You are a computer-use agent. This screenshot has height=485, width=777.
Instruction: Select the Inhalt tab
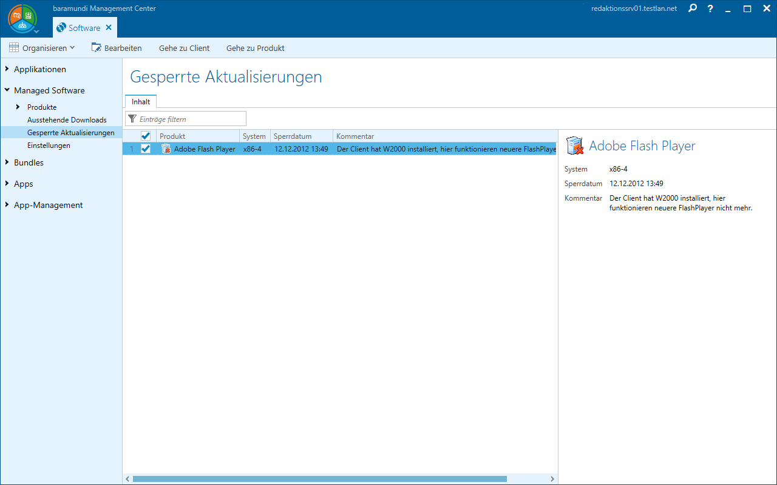[x=141, y=102]
